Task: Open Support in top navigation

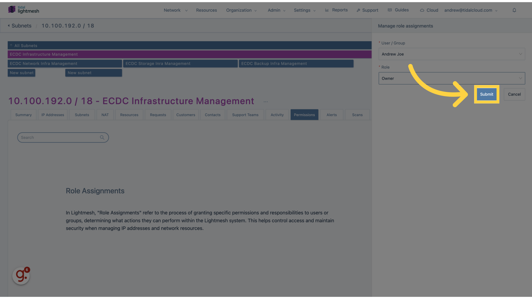Action: (x=370, y=10)
